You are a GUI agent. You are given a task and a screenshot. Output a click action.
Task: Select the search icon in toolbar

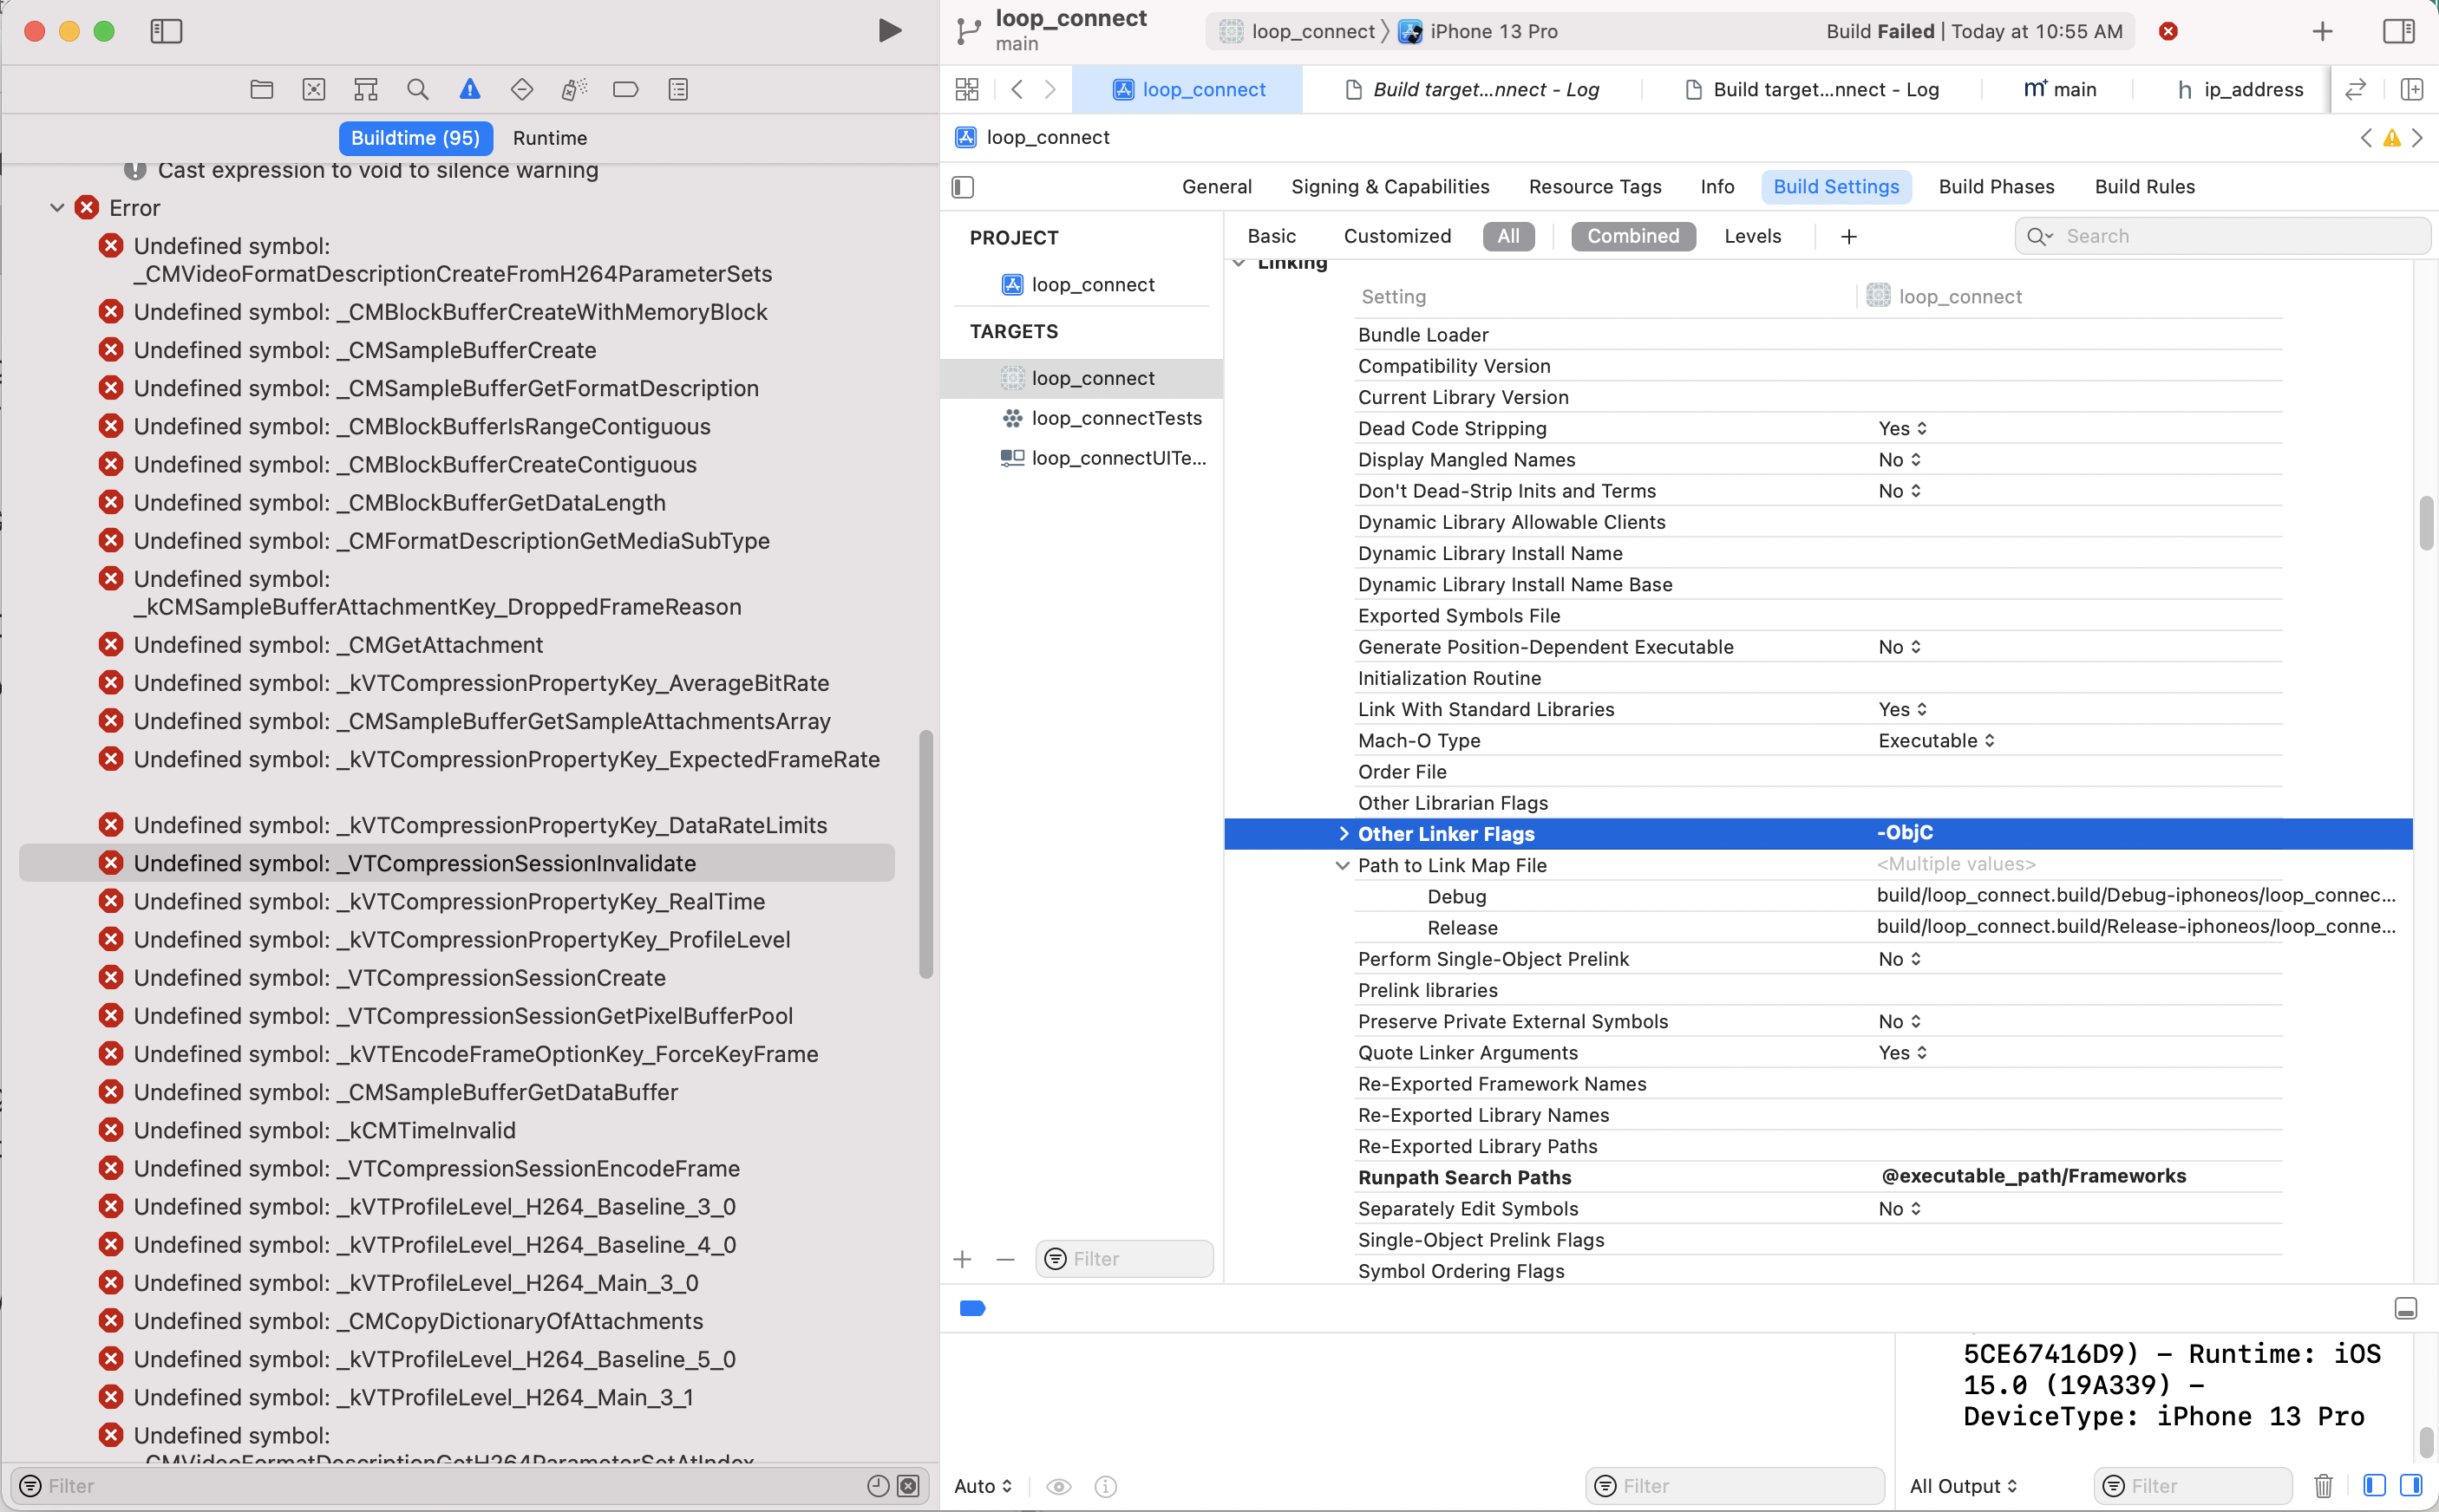pyautogui.click(x=416, y=90)
